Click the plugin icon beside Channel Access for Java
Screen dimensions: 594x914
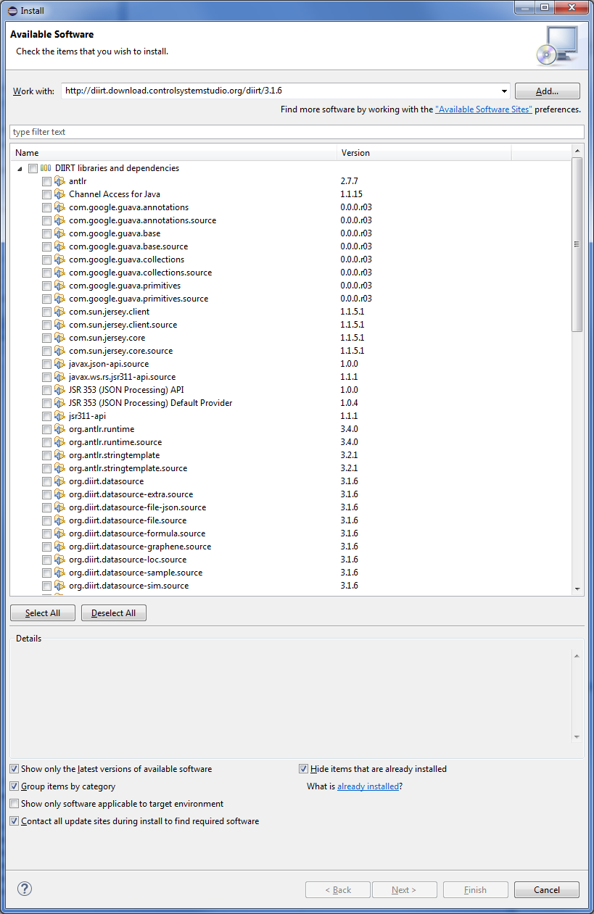tap(59, 194)
